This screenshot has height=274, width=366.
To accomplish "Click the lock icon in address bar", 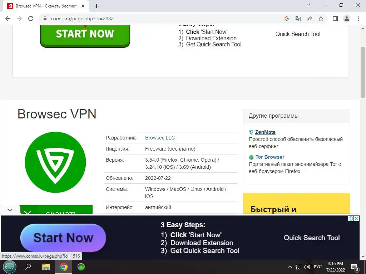I will [x=45, y=19].
